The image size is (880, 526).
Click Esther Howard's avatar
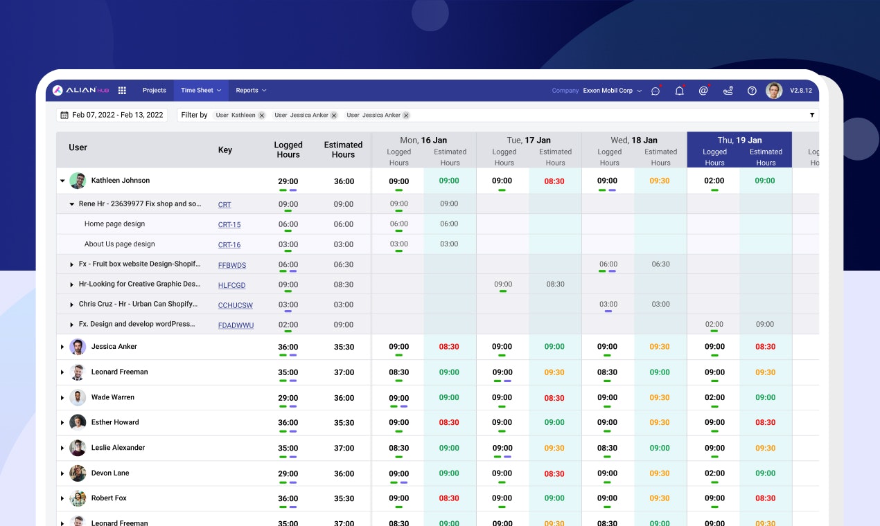tap(78, 422)
